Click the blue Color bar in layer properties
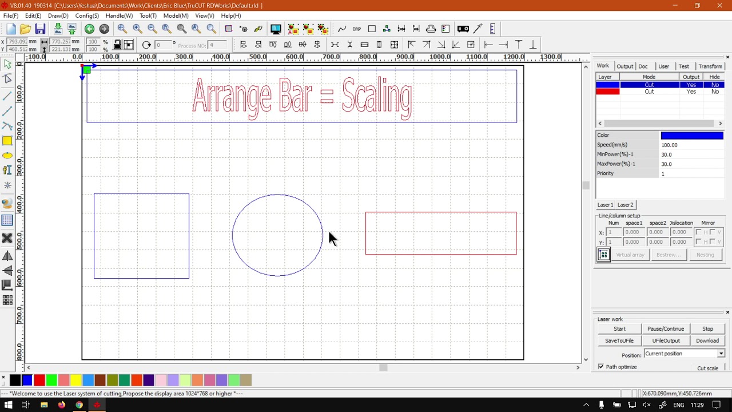The image size is (732, 412). [x=692, y=136]
